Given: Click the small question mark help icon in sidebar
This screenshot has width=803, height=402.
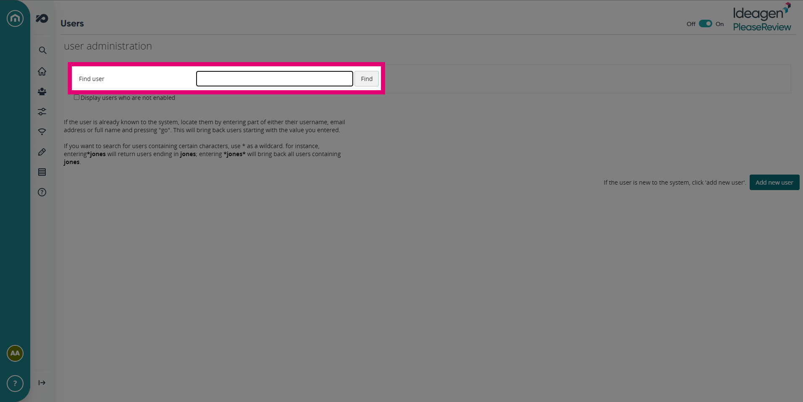Looking at the screenshot, I should 42,192.
